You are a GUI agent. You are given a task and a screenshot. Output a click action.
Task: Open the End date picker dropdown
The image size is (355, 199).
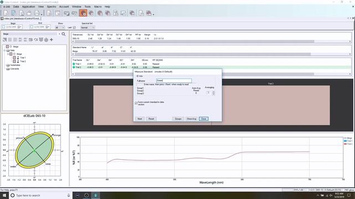(48, 27)
